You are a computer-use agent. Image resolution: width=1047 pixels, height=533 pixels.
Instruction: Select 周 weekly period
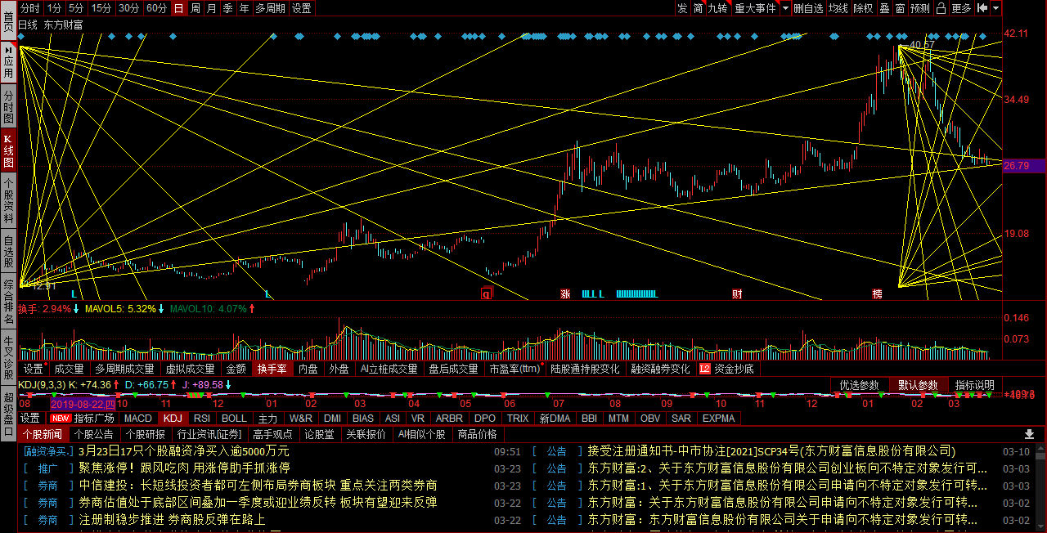195,8
